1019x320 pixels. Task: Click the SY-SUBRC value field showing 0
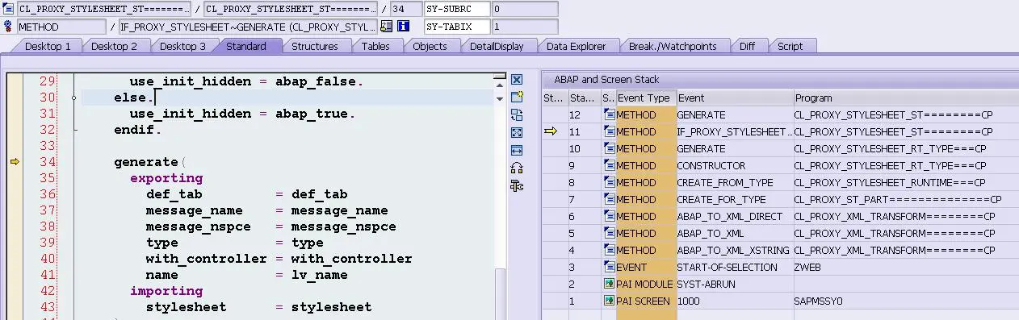524,9
